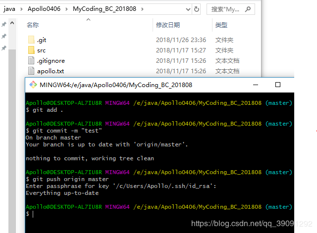This screenshot has width=317, height=233.
Task: Go to Apollo0406 breadcrumb folder
Action: pos(44,9)
